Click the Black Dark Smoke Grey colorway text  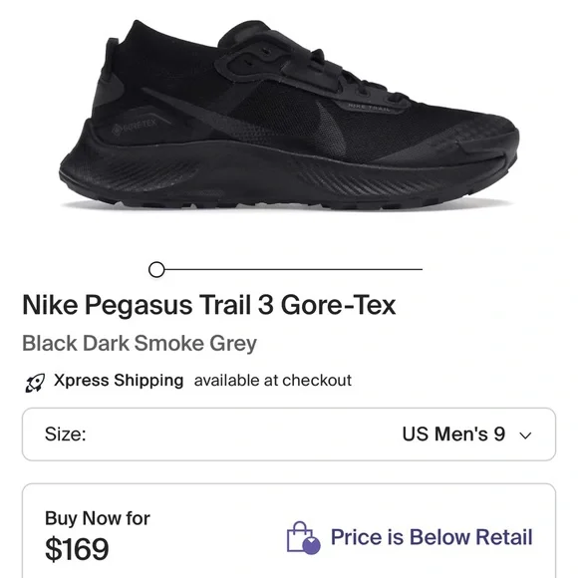click(x=140, y=344)
